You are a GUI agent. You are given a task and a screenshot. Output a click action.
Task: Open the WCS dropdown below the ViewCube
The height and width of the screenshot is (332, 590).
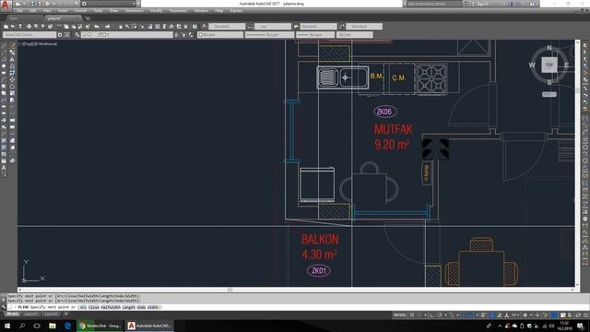click(x=549, y=94)
